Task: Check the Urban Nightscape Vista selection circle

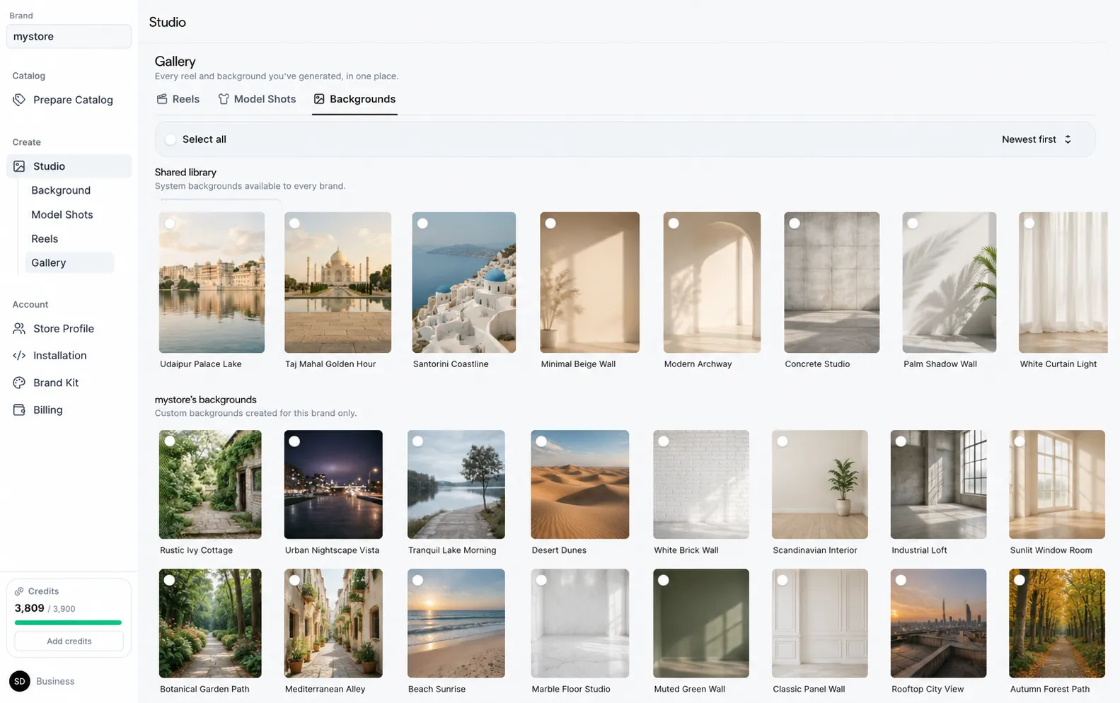Action: point(294,441)
